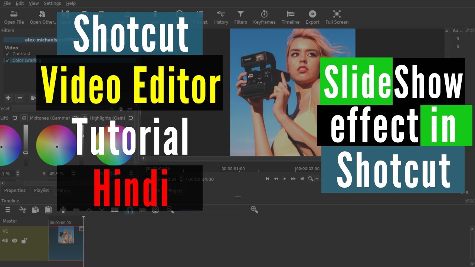Switch to the Playlist tab
Viewport: 475px width, 267px height.
(42, 191)
